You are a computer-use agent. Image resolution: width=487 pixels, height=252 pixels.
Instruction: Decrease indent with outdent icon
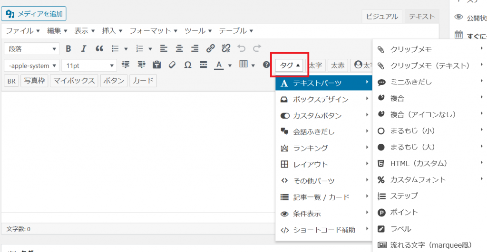coord(126,65)
